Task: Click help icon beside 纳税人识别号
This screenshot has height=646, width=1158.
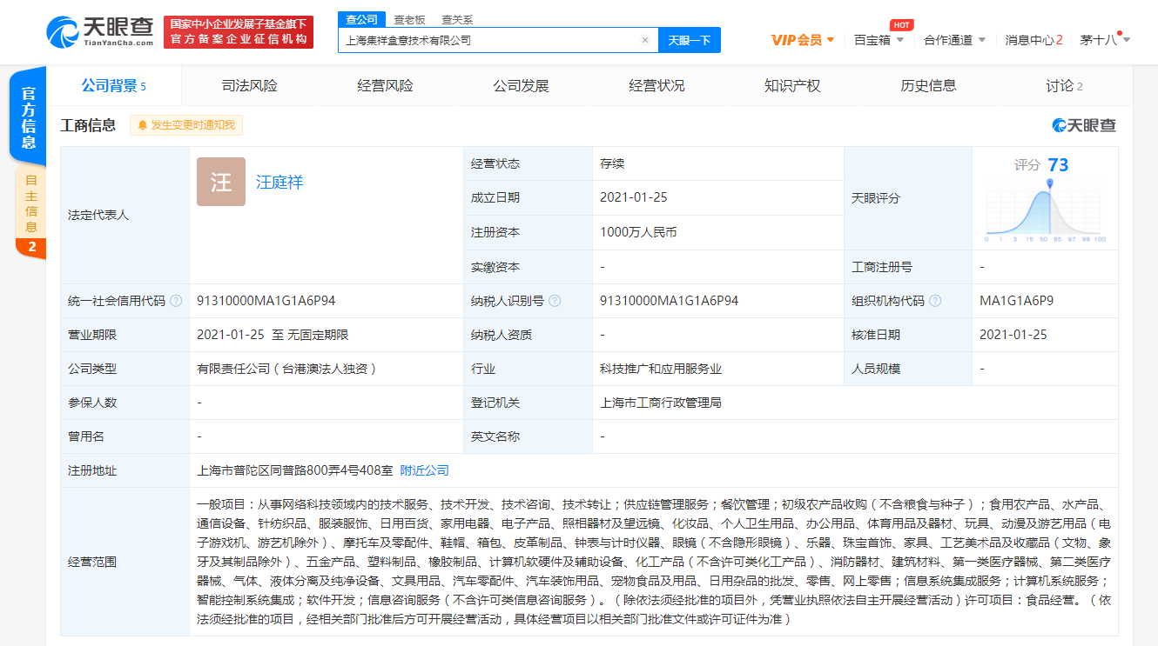Action: 555,301
